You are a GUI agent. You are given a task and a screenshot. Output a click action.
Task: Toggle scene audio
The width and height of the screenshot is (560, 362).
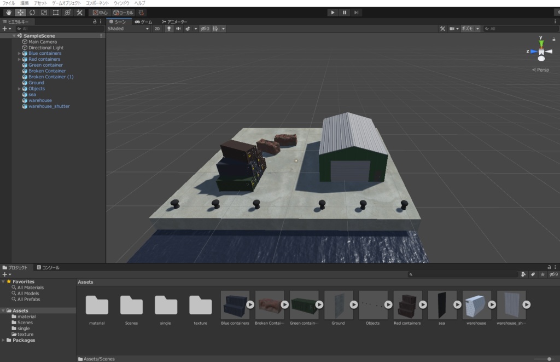click(178, 28)
